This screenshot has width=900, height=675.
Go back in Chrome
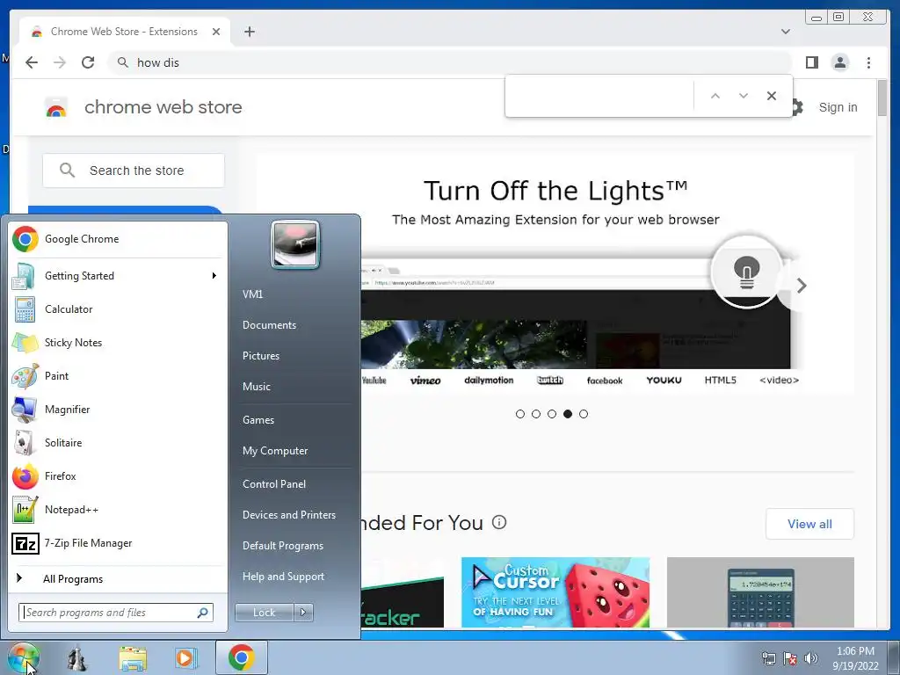(32, 62)
